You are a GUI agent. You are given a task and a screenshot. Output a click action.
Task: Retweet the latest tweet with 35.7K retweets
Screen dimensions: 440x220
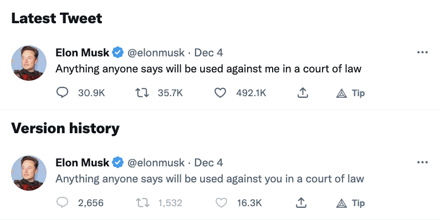(x=142, y=93)
